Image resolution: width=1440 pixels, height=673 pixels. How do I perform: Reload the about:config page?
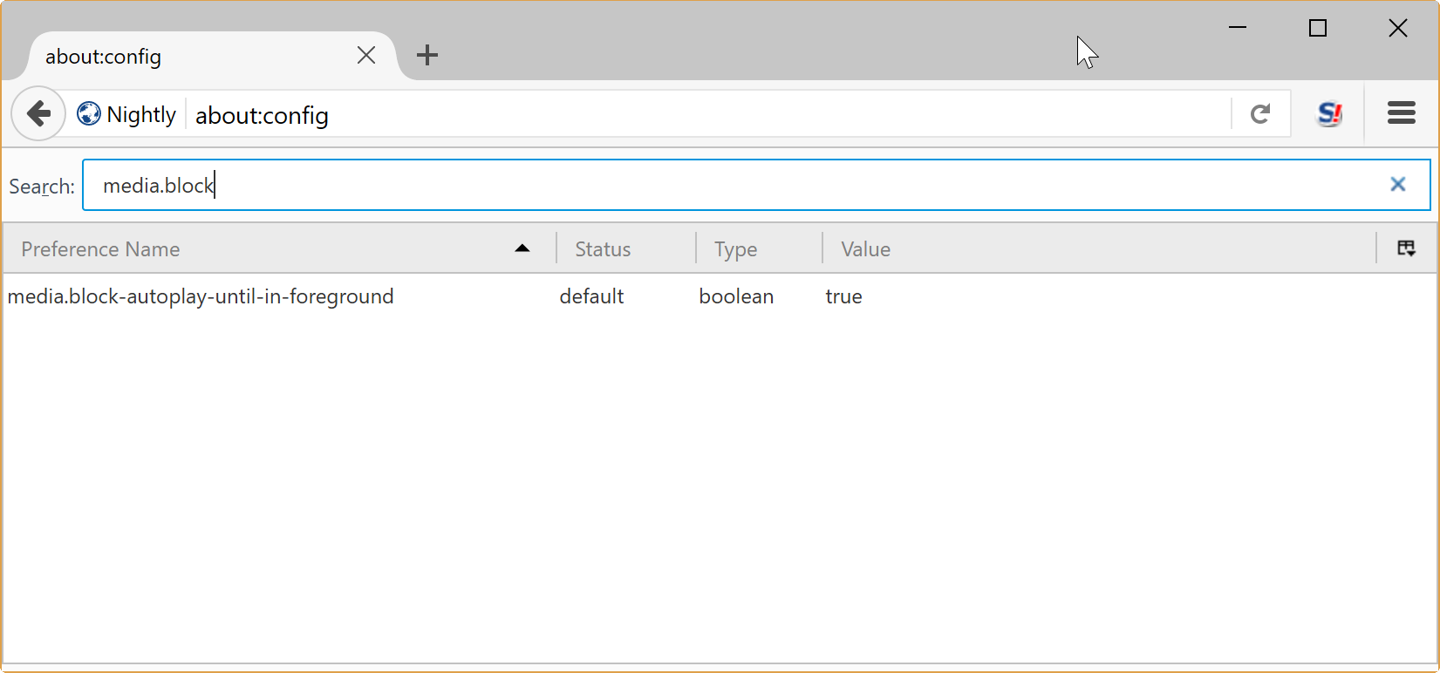(x=1260, y=113)
